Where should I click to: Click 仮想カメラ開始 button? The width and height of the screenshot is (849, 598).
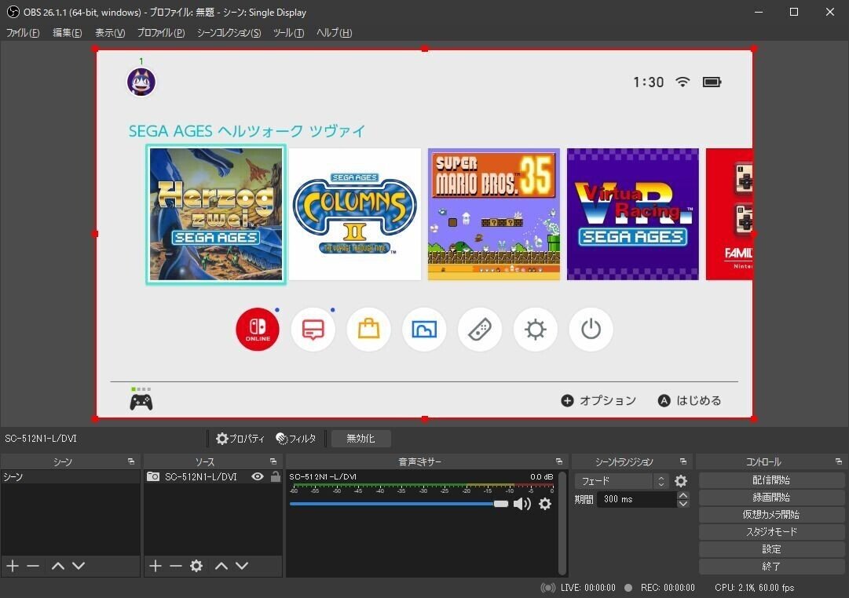coord(771,515)
